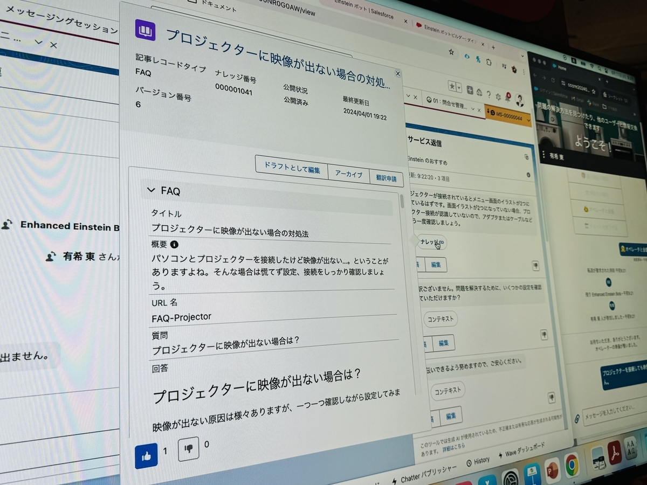The width and height of the screenshot is (647, 485).
Task: Click the second コンテキスト pill
Action: tap(449, 390)
